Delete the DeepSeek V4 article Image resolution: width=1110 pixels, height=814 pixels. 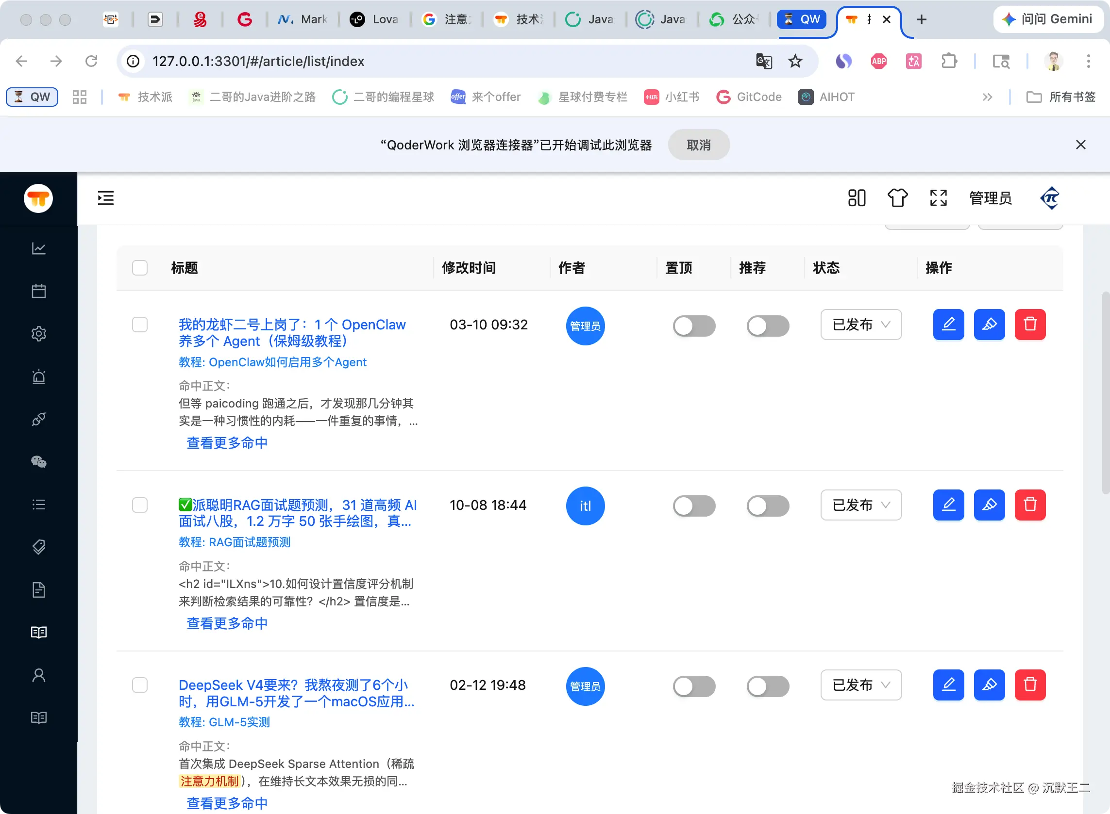click(1030, 685)
